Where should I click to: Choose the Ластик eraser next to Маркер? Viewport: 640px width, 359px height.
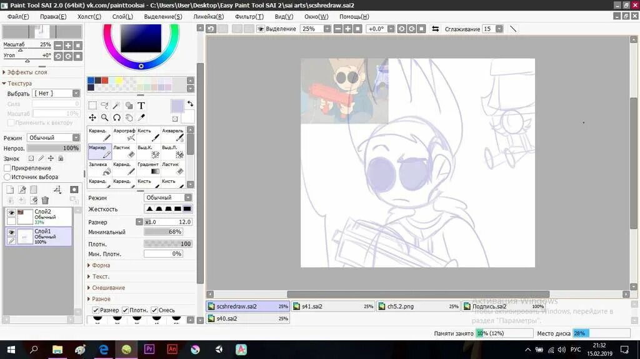(x=124, y=151)
